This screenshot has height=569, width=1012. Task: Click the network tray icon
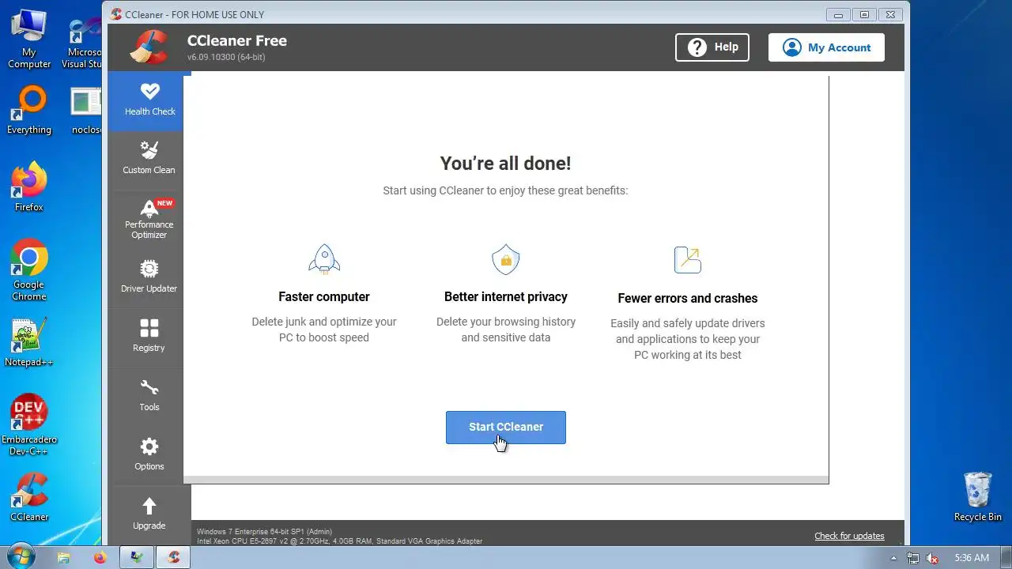pos(913,558)
